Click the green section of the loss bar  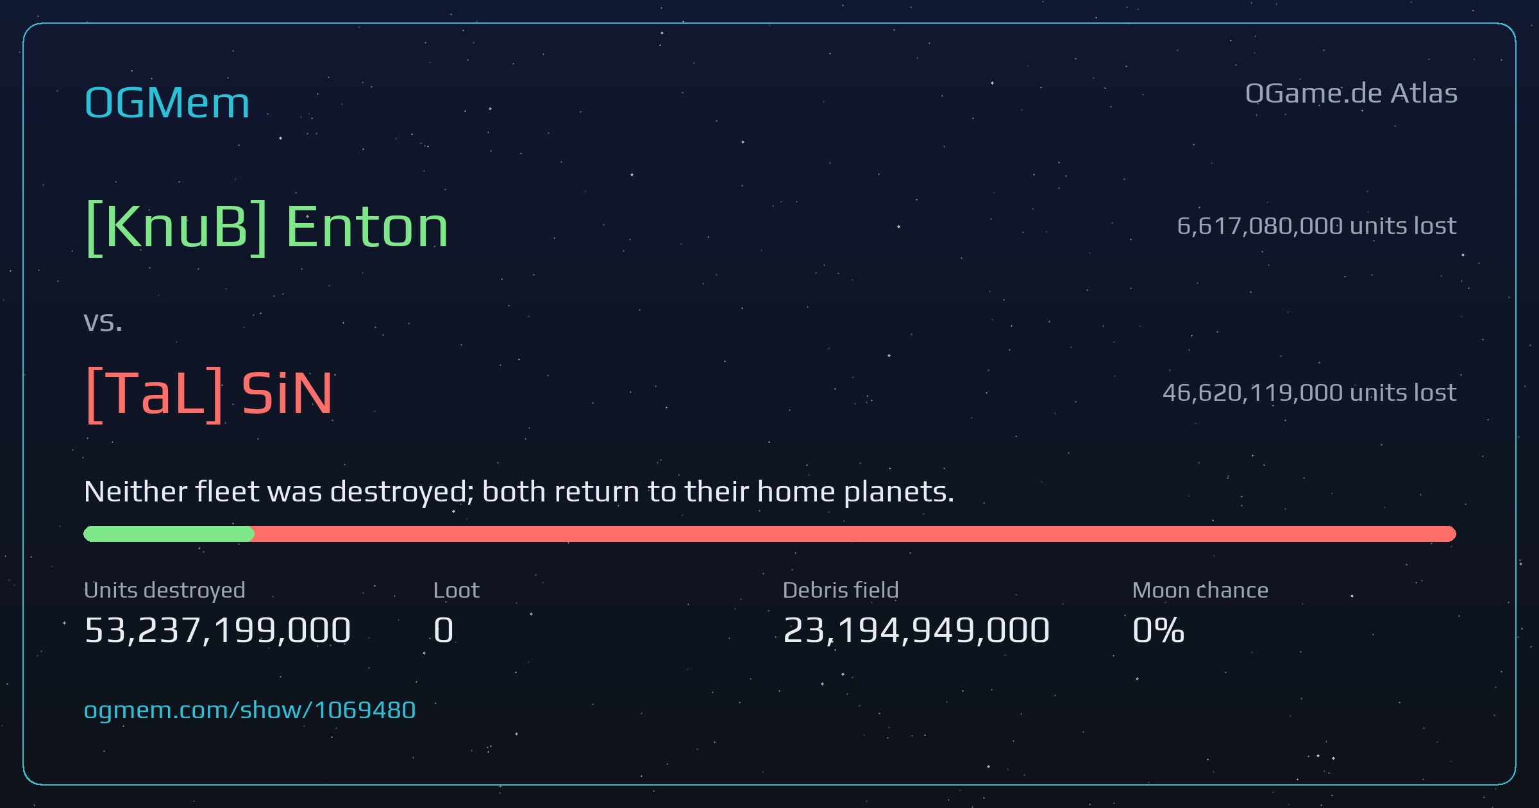pos(169,534)
